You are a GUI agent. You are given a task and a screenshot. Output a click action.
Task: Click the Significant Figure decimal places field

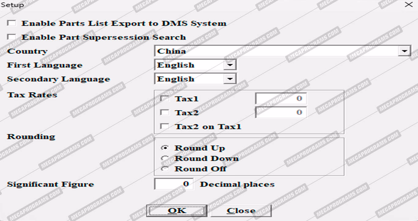tap(174, 184)
